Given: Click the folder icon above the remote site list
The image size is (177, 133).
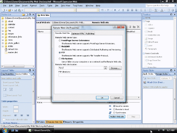Looking at the screenshot, I should coord(134,27).
